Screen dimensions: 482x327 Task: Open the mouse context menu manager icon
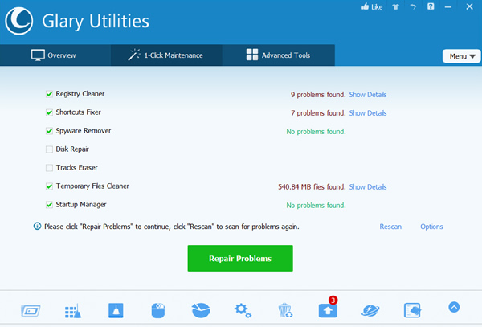[x=158, y=310]
